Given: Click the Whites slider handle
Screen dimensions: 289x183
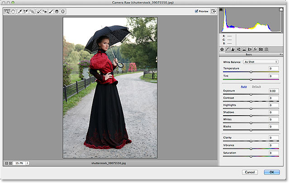Looking at the screenshot, I should [251, 123].
